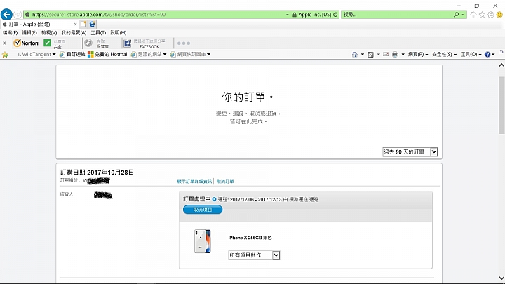Open the Home page icon
This screenshot has height=284, width=505.
point(473,15)
